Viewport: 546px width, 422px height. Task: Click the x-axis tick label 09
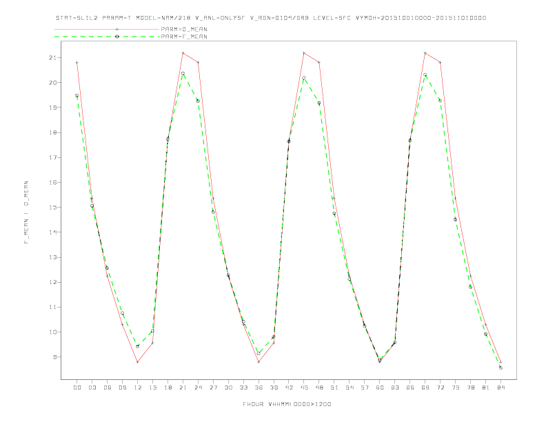click(123, 388)
